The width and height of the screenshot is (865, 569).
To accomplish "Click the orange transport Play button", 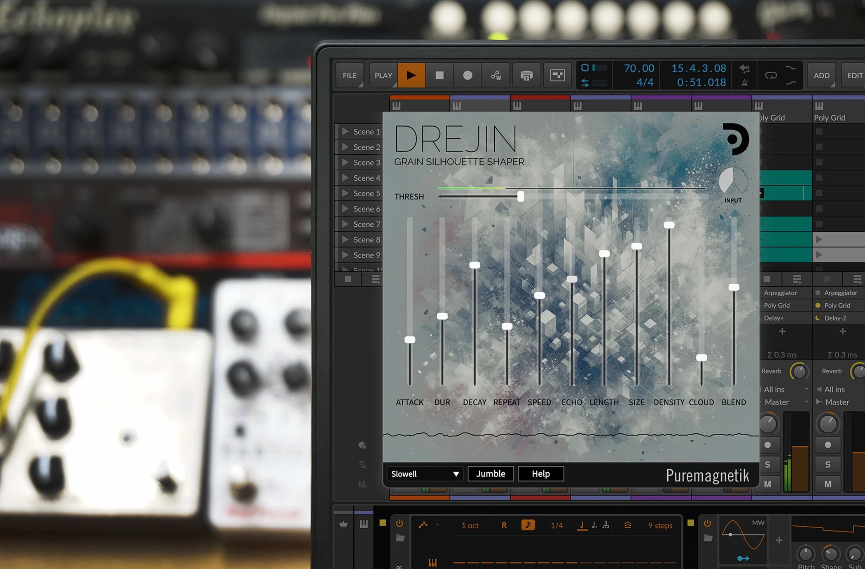I will pos(411,75).
